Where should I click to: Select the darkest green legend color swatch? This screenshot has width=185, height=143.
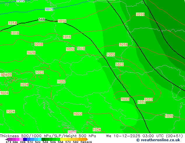coord(43,139)
